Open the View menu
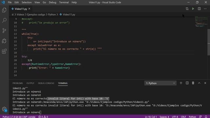 tap(37, 2)
